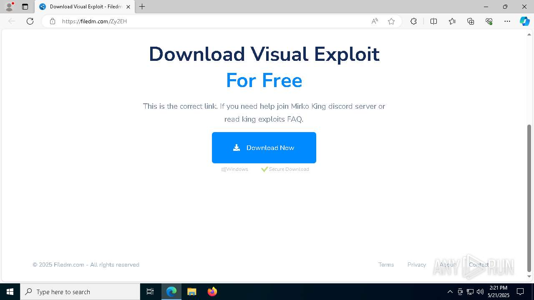The image size is (534, 300).
Task: Open the Copilot sidebar icon
Action: point(524,21)
